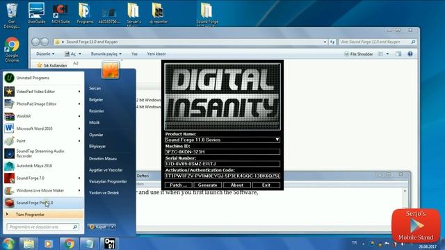Screen dimensions: 445x250
Task: Open Müzik in the Start menu
Action: (95, 122)
